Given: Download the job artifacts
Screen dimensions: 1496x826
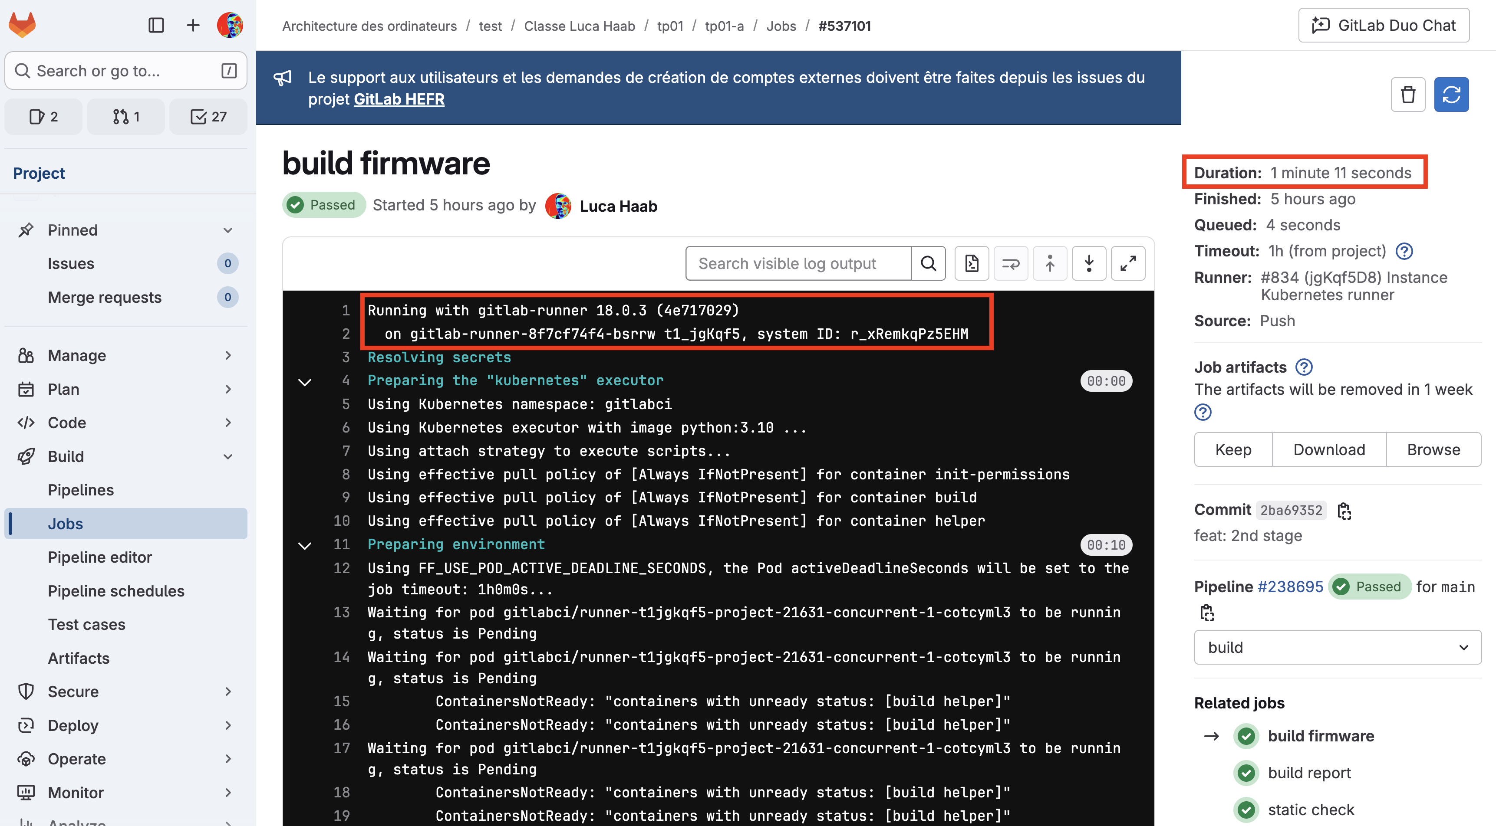Looking at the screenshot, I should pos(1329,449).
